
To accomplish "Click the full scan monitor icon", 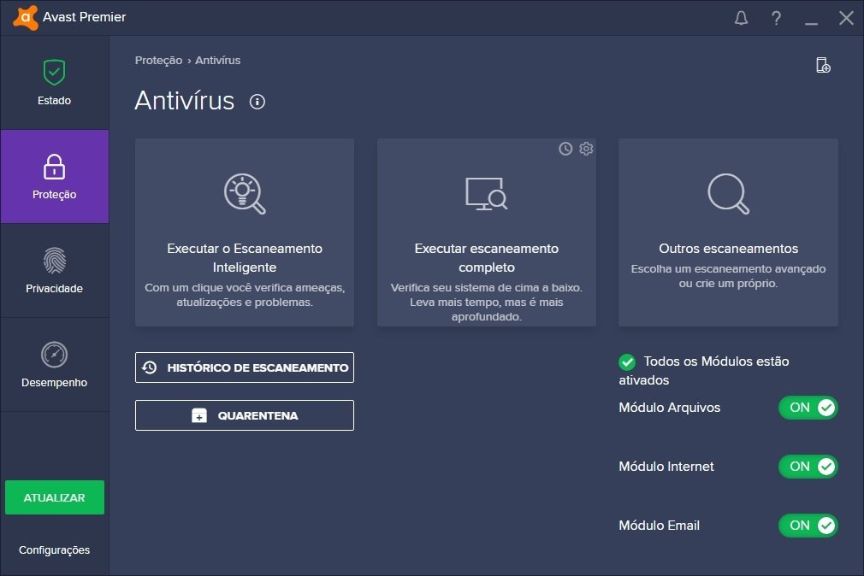I will click(486, 193).
